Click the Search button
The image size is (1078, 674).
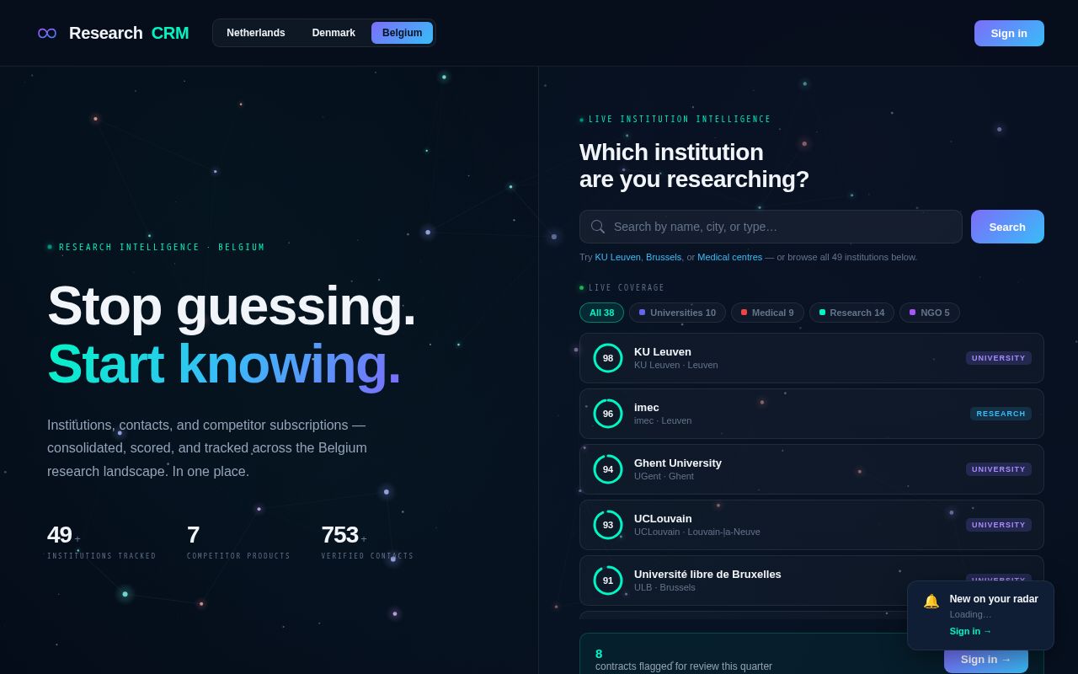click(1007, 227)
